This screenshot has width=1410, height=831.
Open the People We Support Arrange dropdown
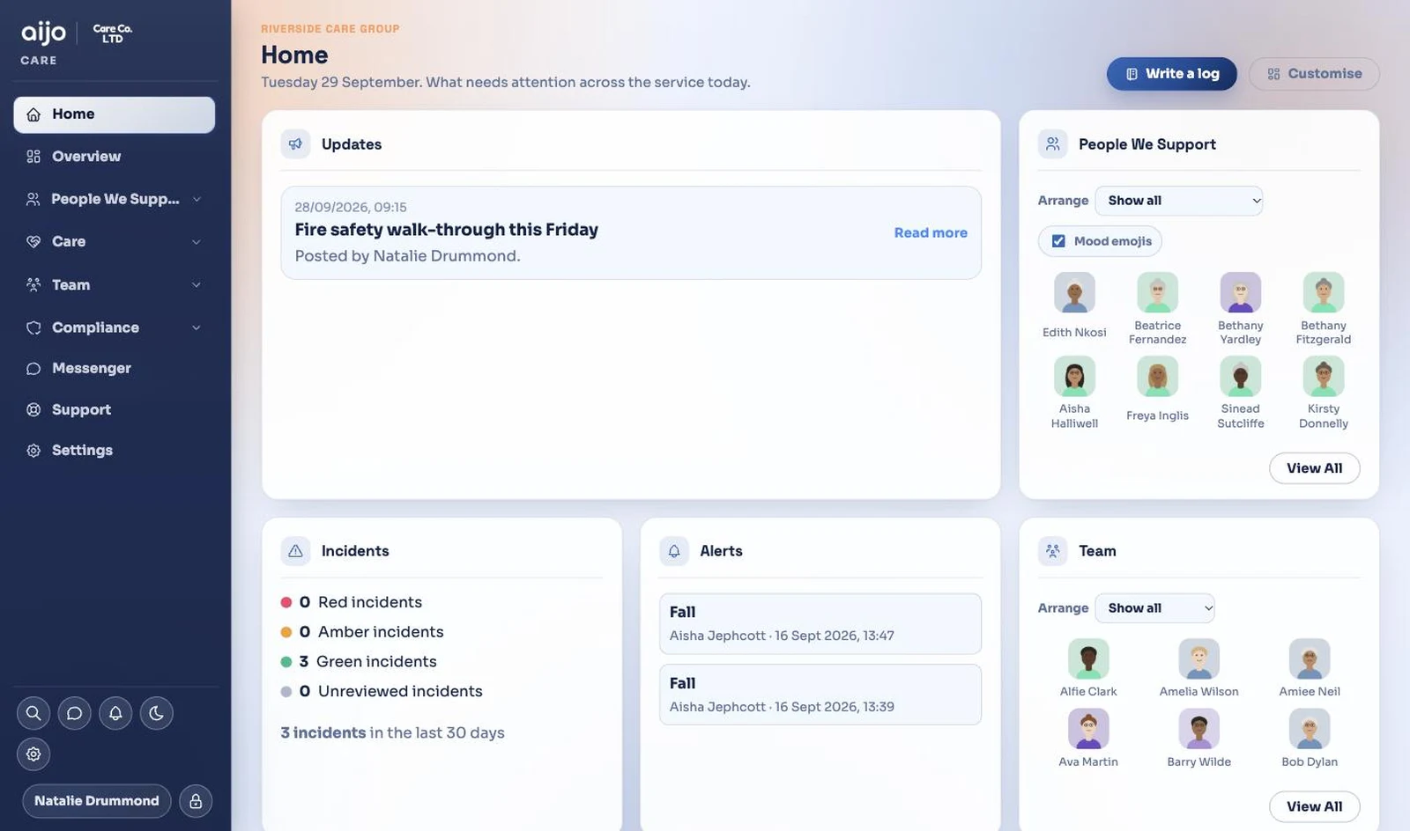pyautogui.click(x=1179, y=201)
